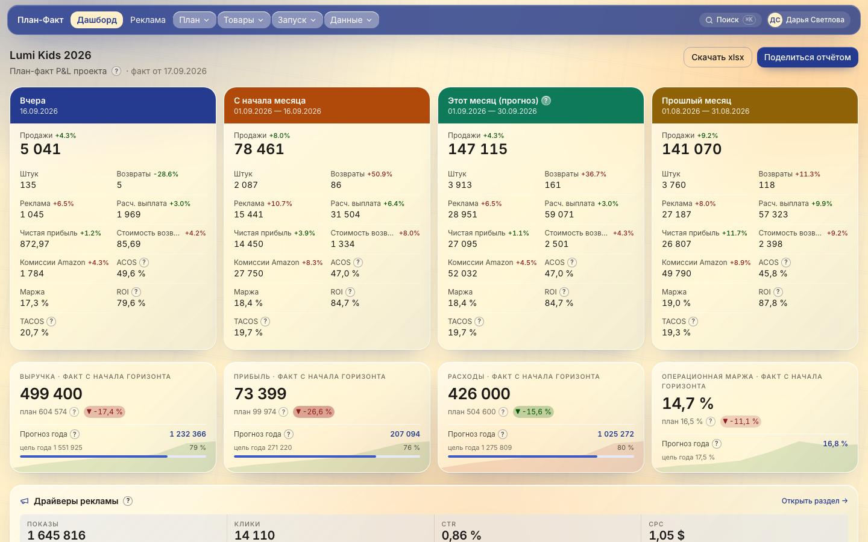The height and width of the screenshot is (542, 868).
Task: Click the План-Факт app title
Action: (x=40, y=20)
